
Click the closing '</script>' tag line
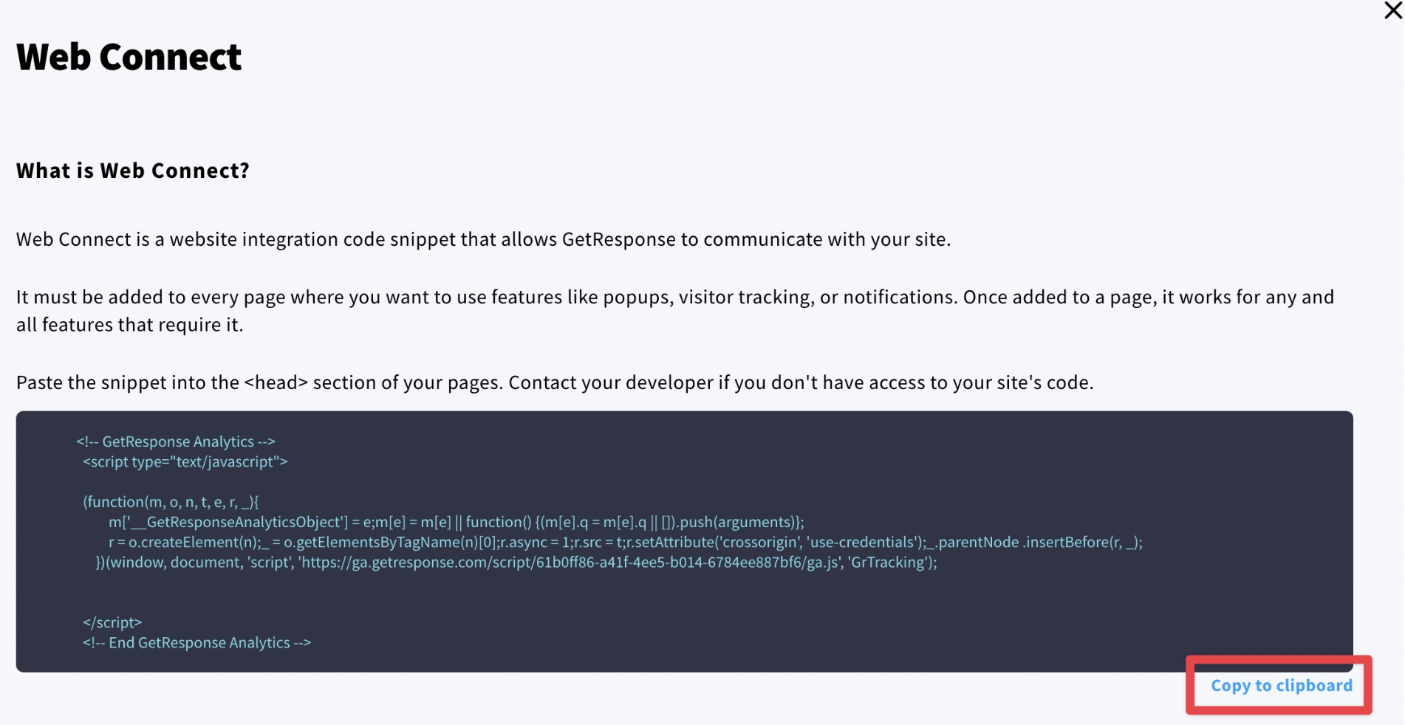[x=112, y=622]
